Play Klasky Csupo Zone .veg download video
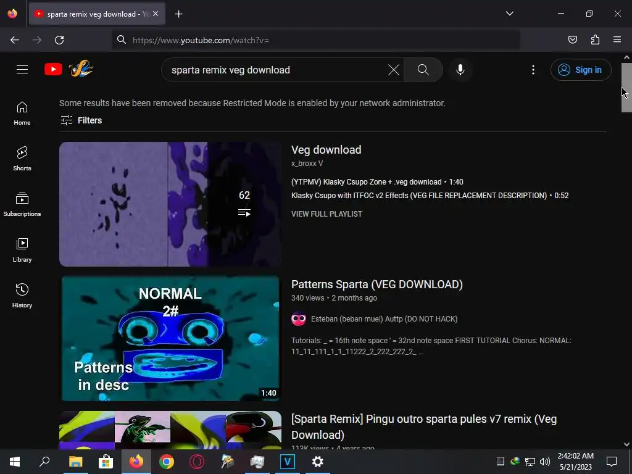The height and width of the screenshot is (474, 632). [x=377, y=182]
